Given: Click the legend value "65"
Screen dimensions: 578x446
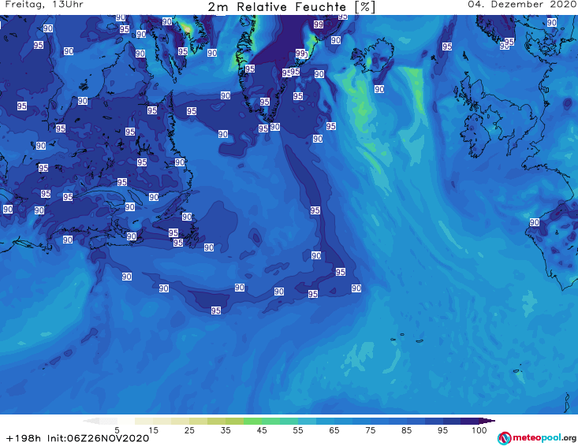Looking at the screenshot, I should point(334,430).
